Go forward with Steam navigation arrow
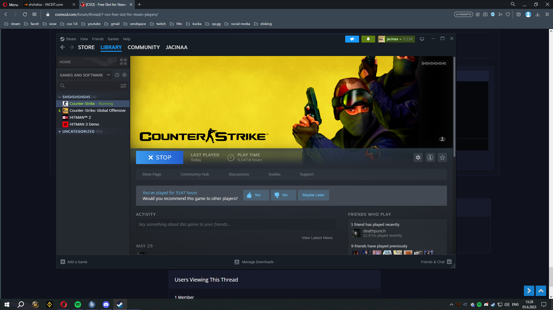553x310 pixels. pos(72,47)
